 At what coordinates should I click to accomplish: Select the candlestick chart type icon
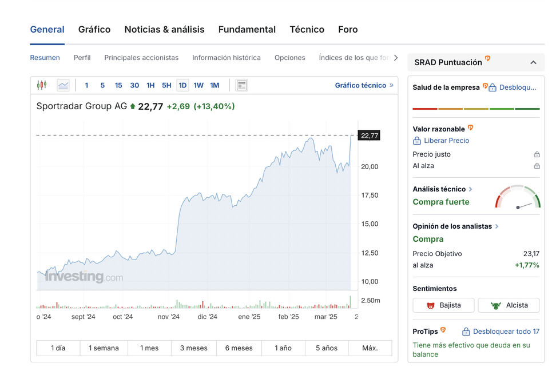[41, 85]
